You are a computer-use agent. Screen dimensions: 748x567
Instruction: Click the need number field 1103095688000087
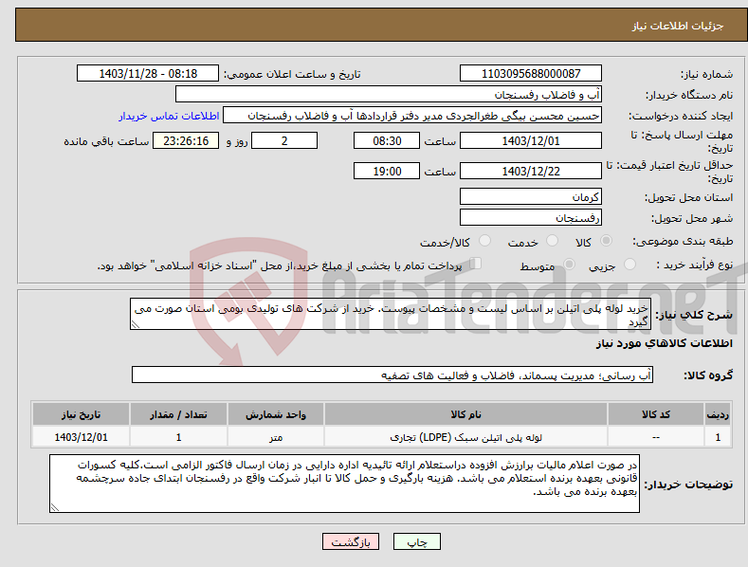[x=531, y=74]
